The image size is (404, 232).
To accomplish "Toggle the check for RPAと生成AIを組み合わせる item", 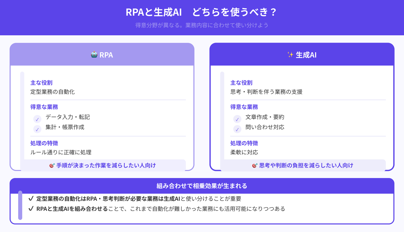I will pyautogui.click(x=31, y=209).
